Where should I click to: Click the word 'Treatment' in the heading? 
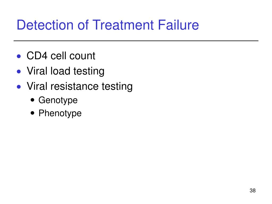tap(123, 25)
